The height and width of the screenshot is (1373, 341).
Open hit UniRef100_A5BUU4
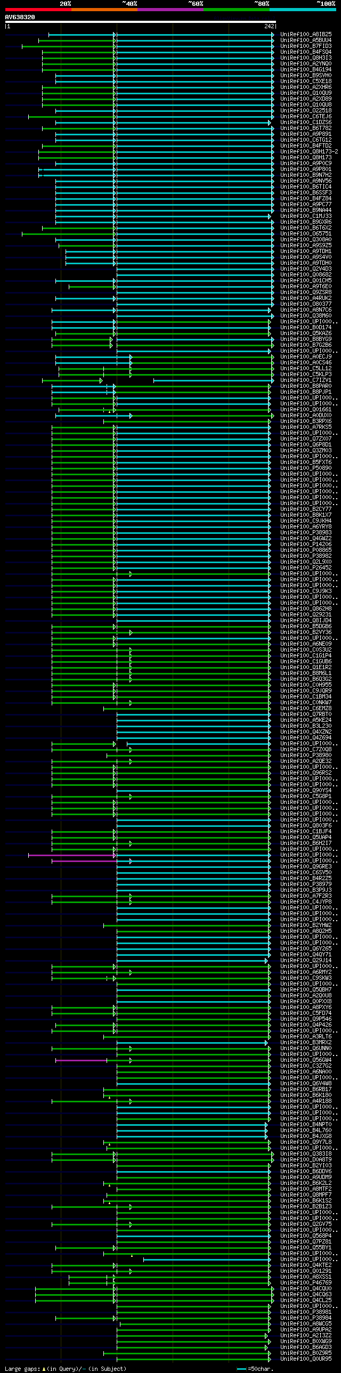306,40
